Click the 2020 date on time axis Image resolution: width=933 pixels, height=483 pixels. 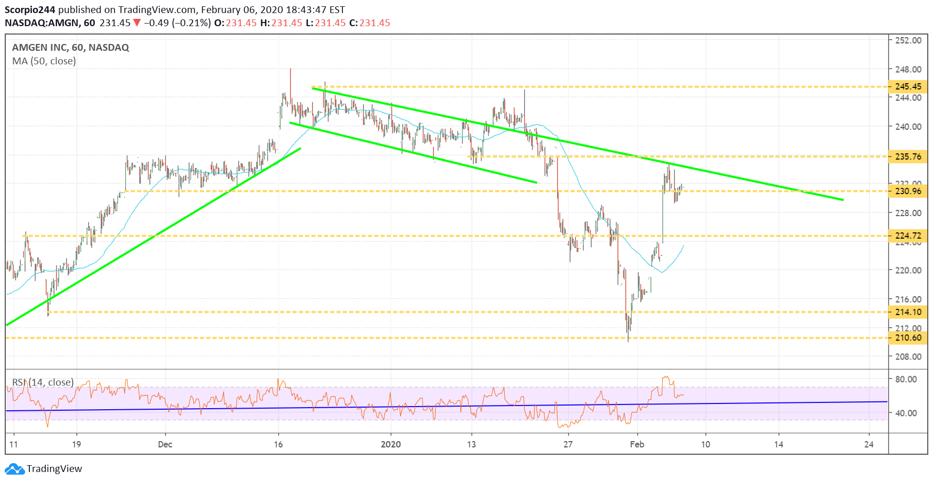(391, 445)
